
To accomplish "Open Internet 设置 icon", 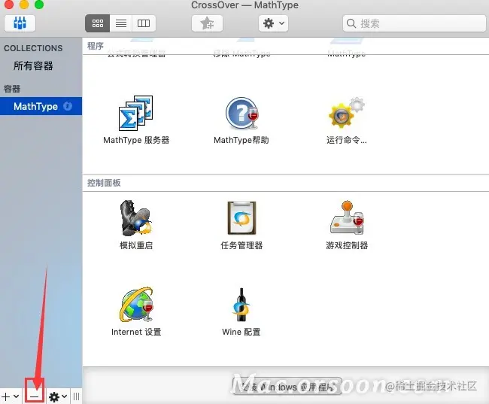I will tap(136, 311).
